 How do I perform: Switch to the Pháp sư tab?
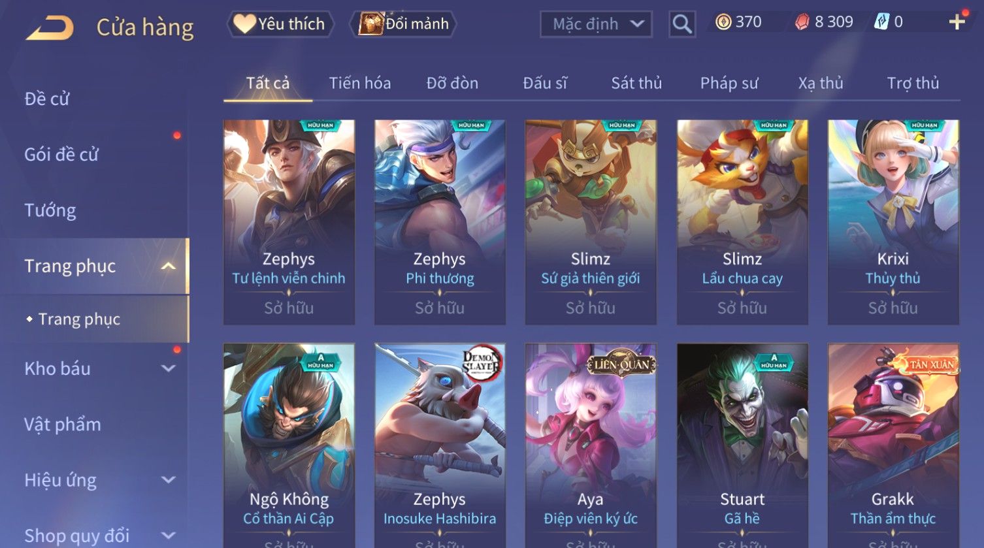click(x=729, y=83)
